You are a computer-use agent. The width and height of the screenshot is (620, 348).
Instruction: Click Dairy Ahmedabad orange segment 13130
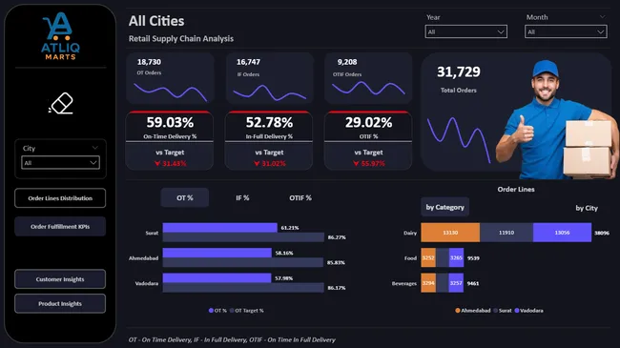[450, 233]
